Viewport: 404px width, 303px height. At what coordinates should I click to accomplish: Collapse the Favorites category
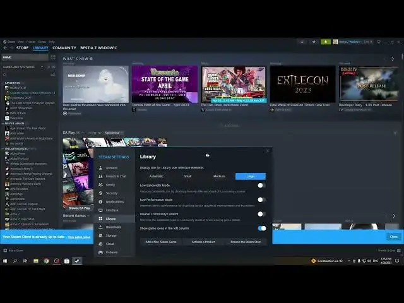coord(3,83)
